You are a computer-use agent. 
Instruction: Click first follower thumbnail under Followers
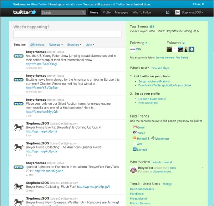point(169,49)
